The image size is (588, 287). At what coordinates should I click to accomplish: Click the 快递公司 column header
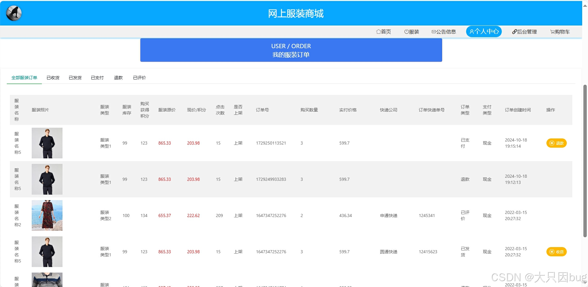[389, 110]
